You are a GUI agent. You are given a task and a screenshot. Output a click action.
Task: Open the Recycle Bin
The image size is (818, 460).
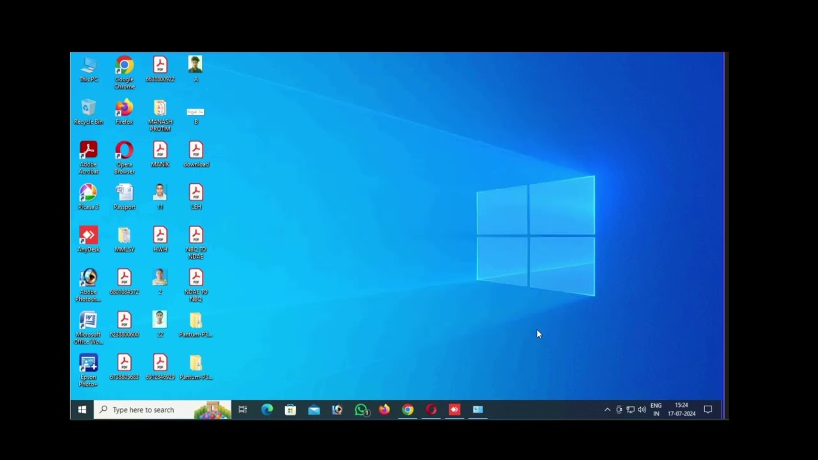pyautogui.click(x=88, y=112)
